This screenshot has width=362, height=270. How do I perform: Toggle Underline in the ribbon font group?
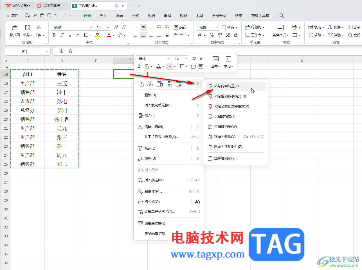[x=70, y=35]
